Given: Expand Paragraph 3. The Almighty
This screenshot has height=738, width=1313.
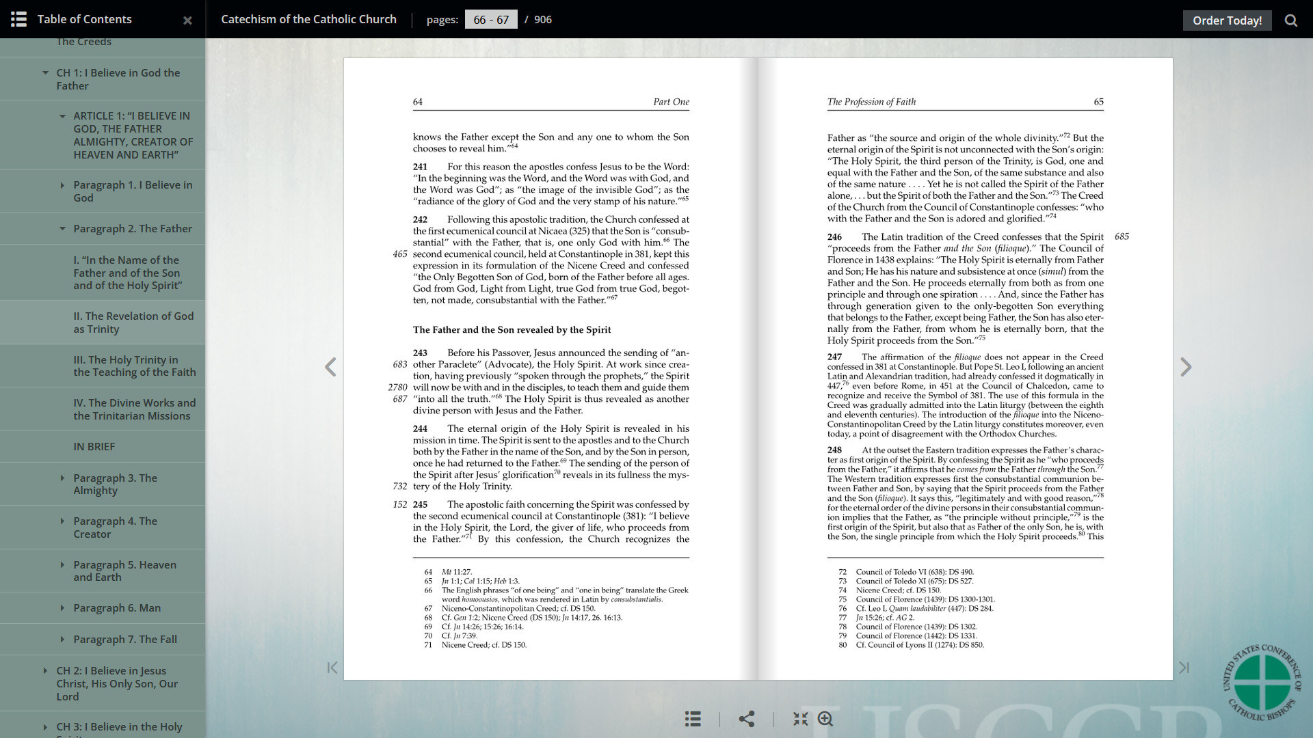Looking at the screenshot, I should pyautogui.click(x=62, y=478).
